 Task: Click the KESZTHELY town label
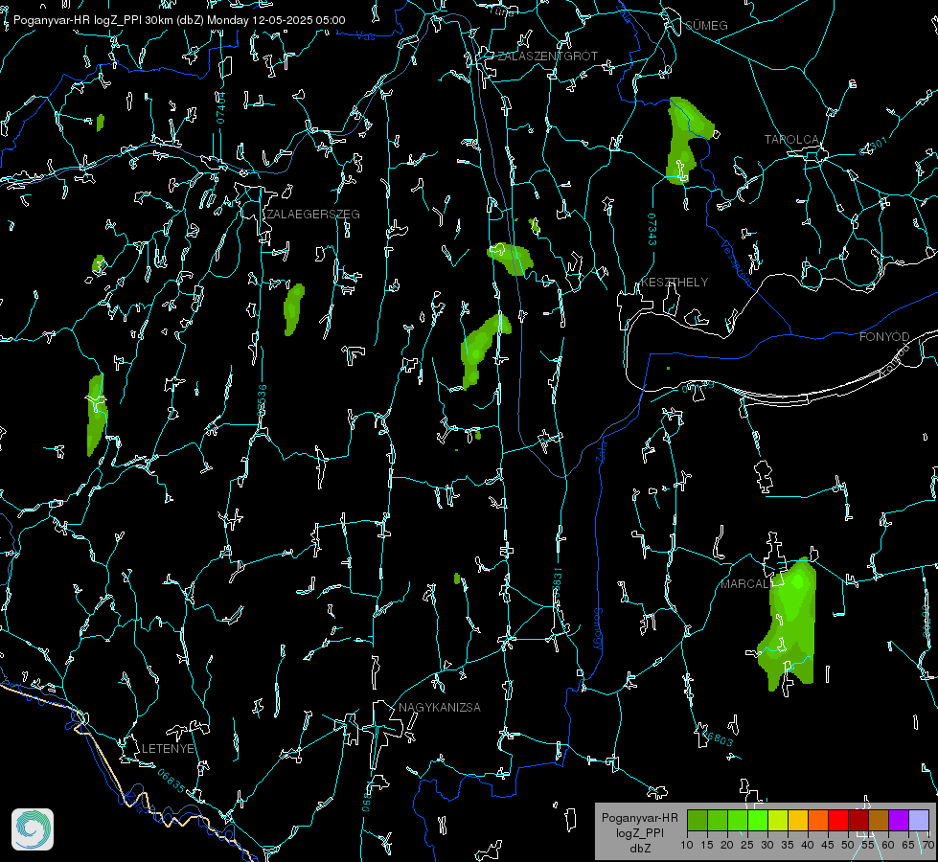(675, 282)
